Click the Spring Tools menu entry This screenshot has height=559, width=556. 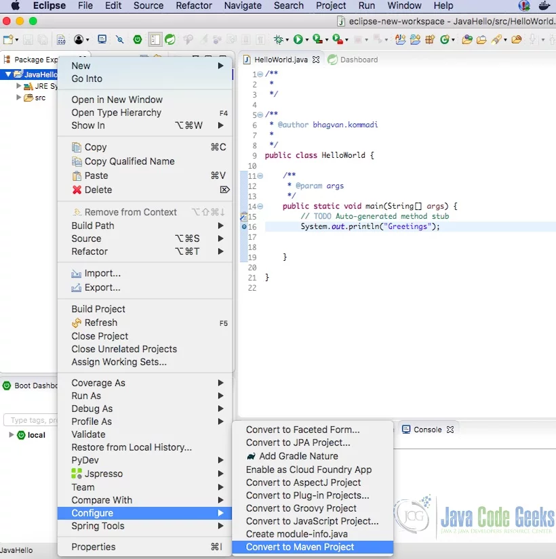144,526
